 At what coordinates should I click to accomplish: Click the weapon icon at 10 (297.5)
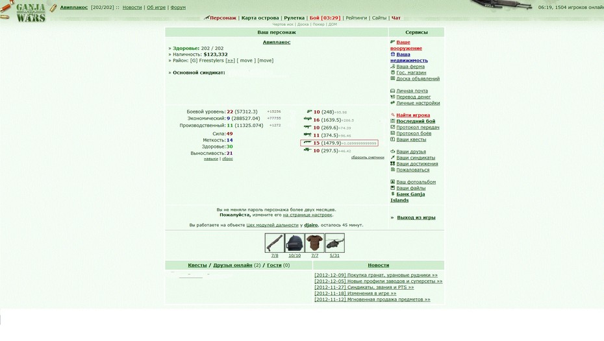coord(307,150)
